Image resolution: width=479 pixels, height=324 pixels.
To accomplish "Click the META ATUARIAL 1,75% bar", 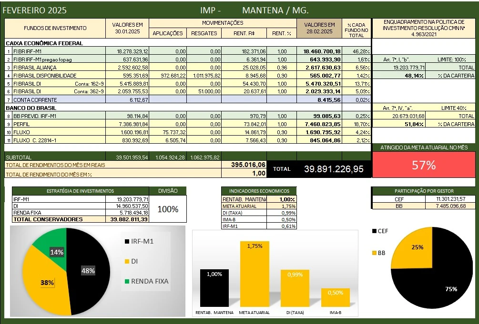I will pos(254,274).
